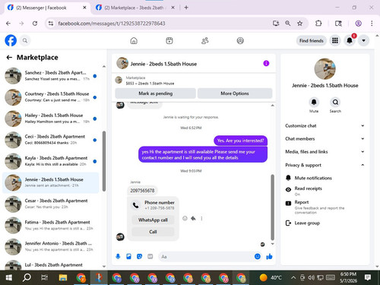Screen dimensions: 380x285
Task: Open Fatima 3beds 2bath Apartment conversation
Action: pyautogui.click(x=51, y=225)
